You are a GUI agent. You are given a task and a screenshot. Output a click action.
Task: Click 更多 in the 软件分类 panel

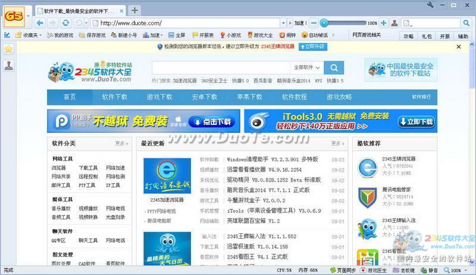point(121,143)
